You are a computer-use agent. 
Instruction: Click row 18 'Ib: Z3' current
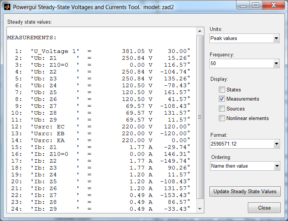click(x=100, y=168)
